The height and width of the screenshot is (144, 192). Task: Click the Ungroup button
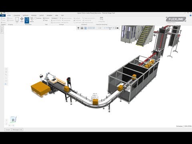pyautogui.click(x=10, y=20)
